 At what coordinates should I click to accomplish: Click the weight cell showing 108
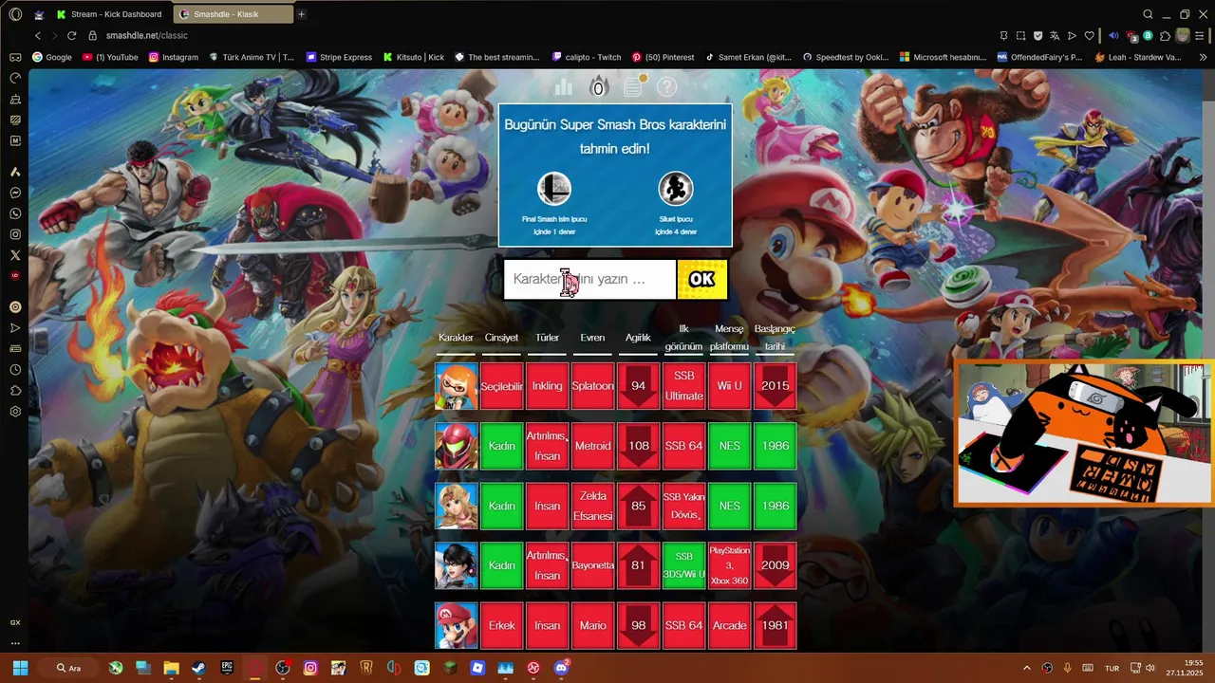pos(638,446)
